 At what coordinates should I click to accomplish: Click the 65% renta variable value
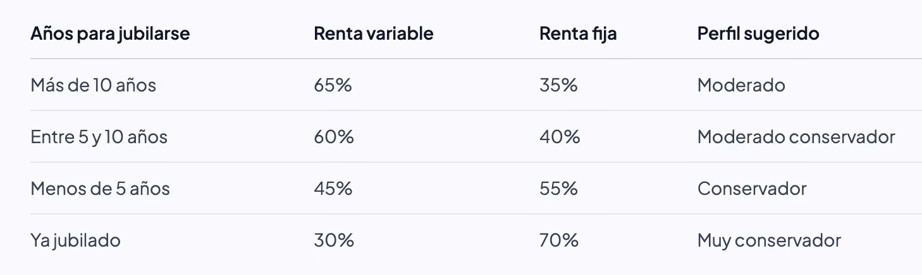(333, 85)
